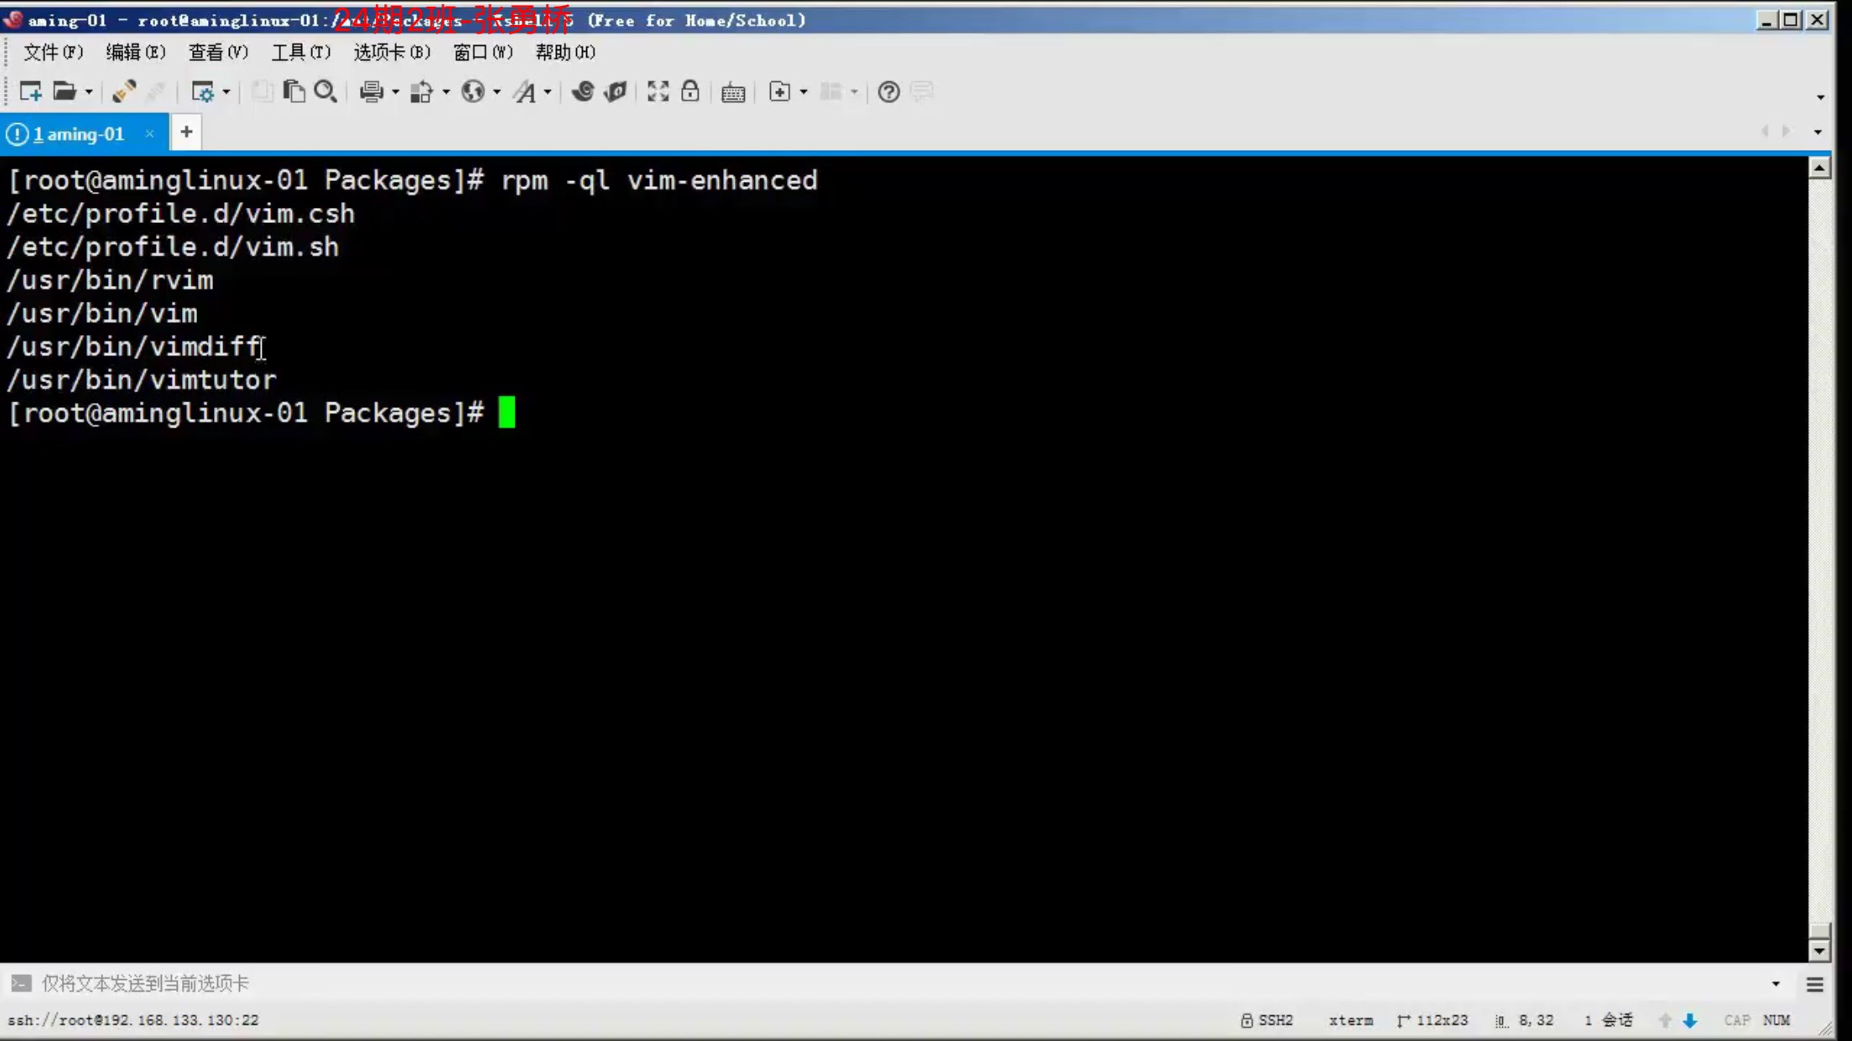Add a new tab with plus button
Viewport: 1852px width, 1041px height.
click(x=186, y=132)
